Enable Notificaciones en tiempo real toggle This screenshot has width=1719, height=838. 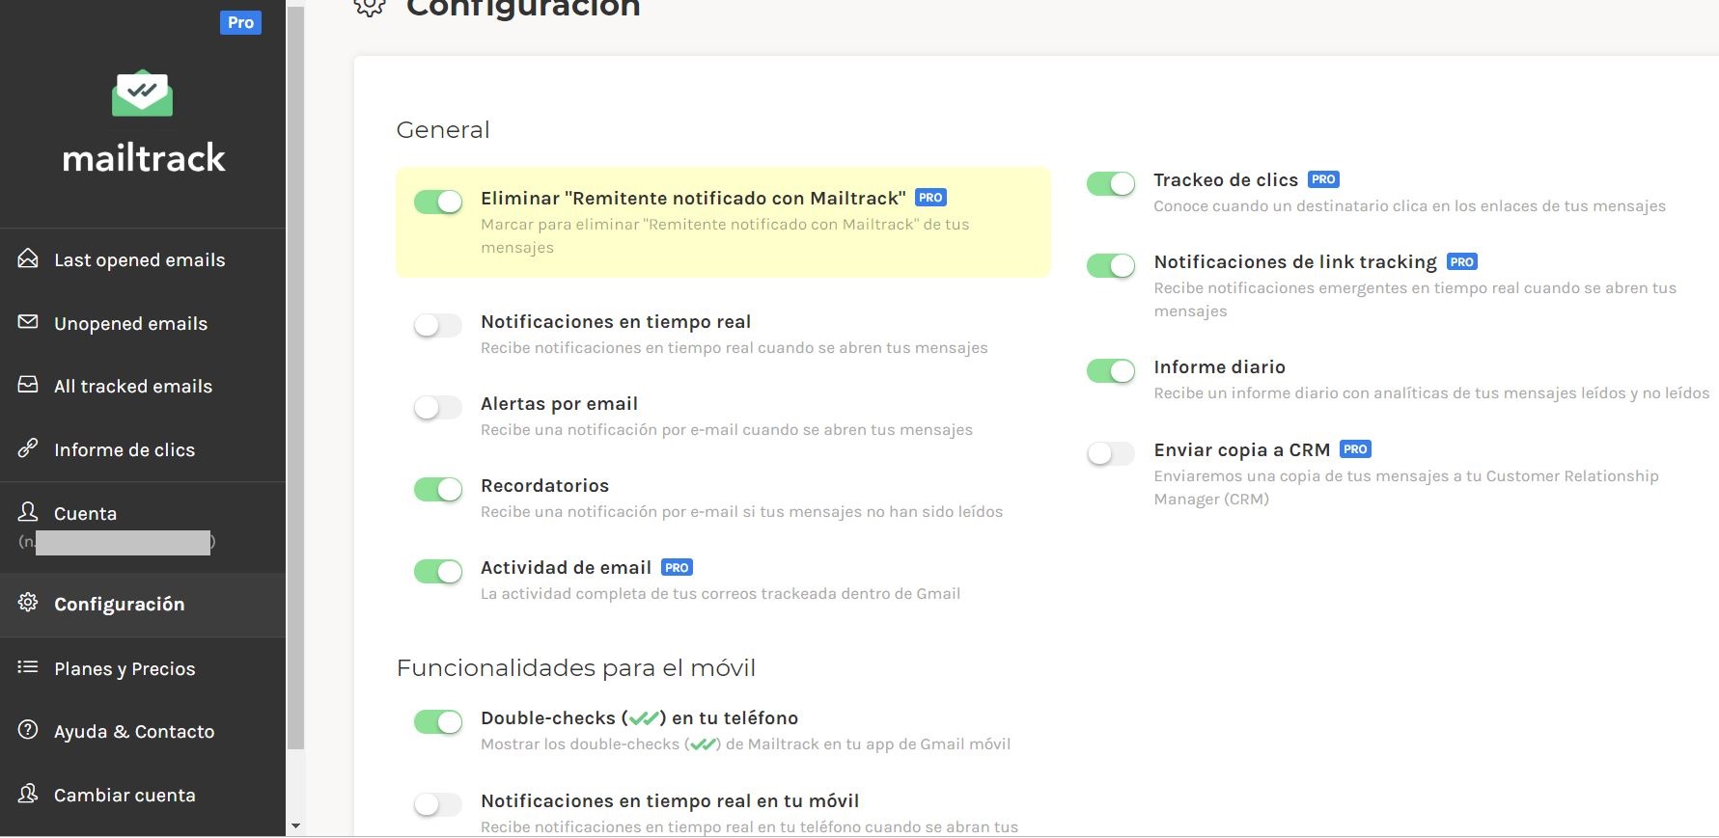438,325
